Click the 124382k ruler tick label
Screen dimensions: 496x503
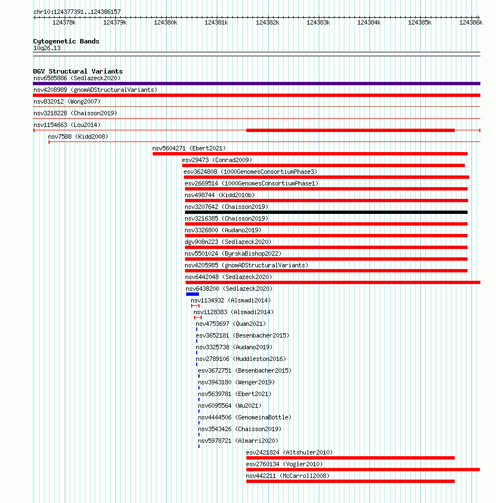(x=268, y=22)
